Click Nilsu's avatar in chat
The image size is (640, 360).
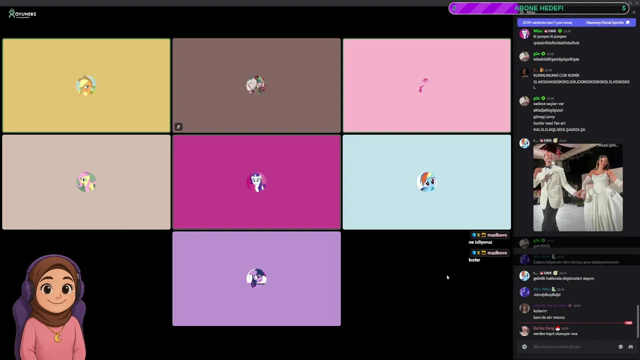point(524,33)
